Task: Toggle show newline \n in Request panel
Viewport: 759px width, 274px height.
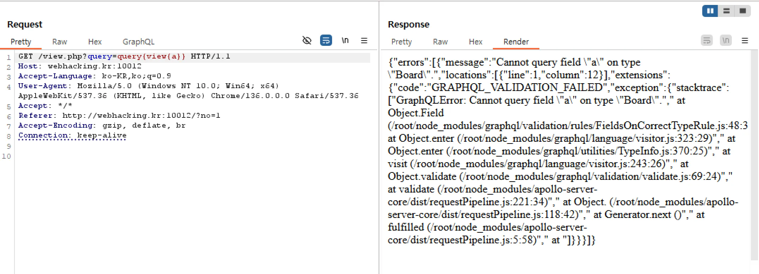Action: point(345,41)
